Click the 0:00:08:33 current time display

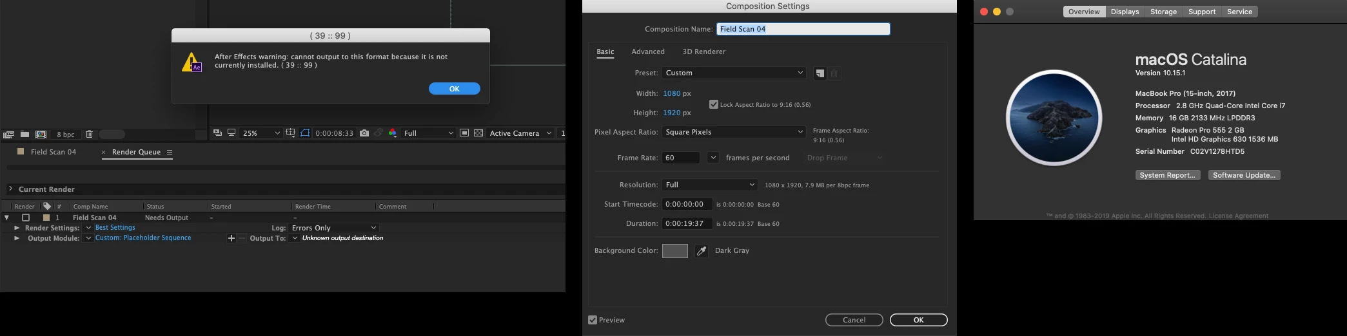tap(334, 133)
